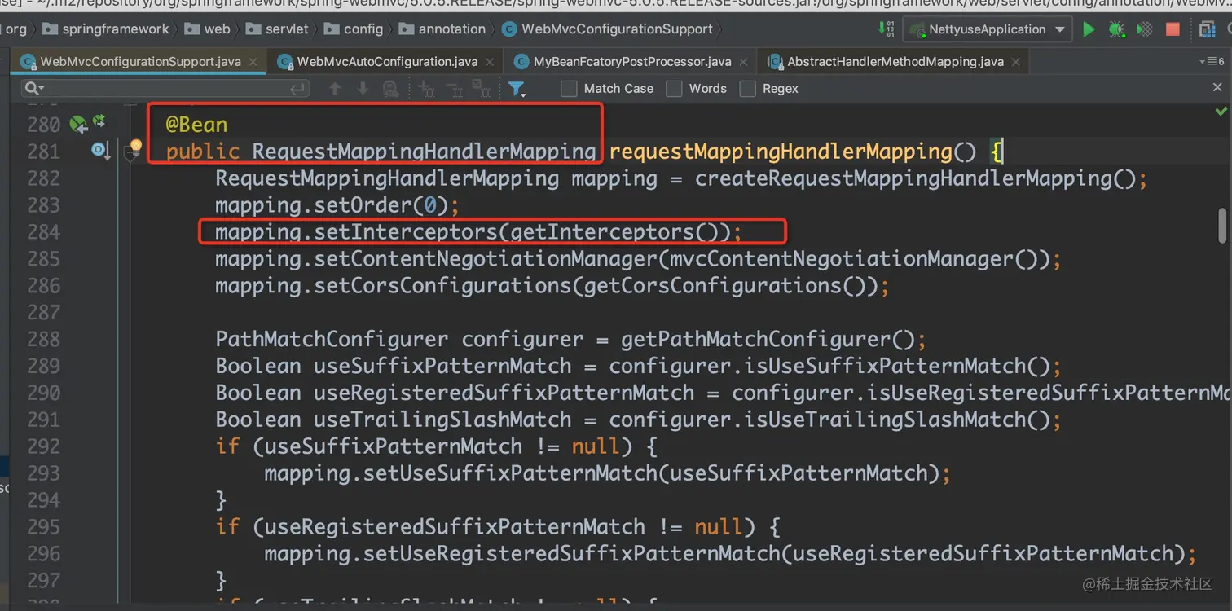Enable Match Case checkbox
This screenshot has width=1232, height=611.
click(569, 89)
